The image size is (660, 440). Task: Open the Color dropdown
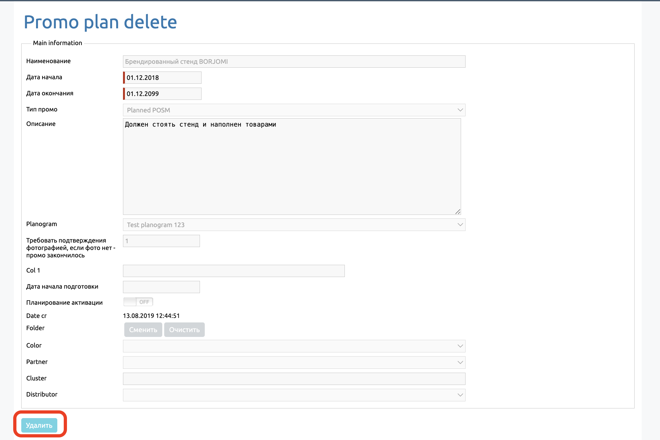(x=294, y=346)
